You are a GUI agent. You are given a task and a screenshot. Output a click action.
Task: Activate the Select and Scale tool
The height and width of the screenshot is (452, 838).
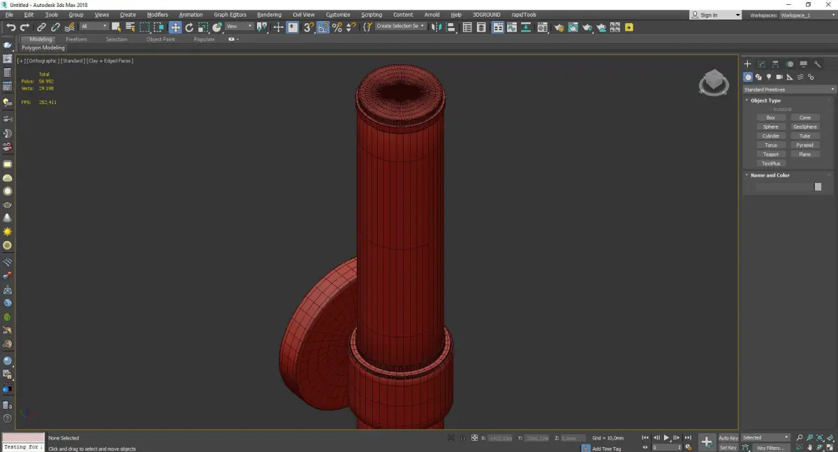coord(203,27)
